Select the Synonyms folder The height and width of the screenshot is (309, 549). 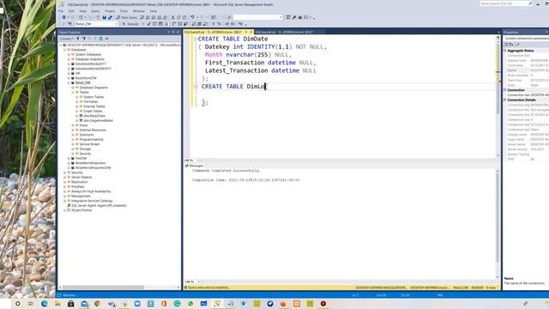pos(87,135)
